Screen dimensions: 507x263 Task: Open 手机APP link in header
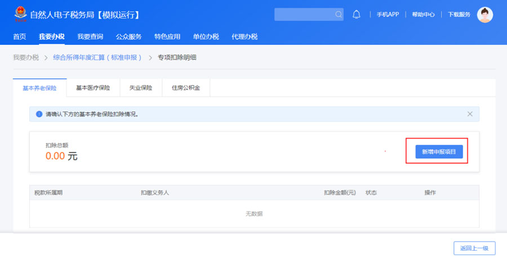click(x=388, y=15)
